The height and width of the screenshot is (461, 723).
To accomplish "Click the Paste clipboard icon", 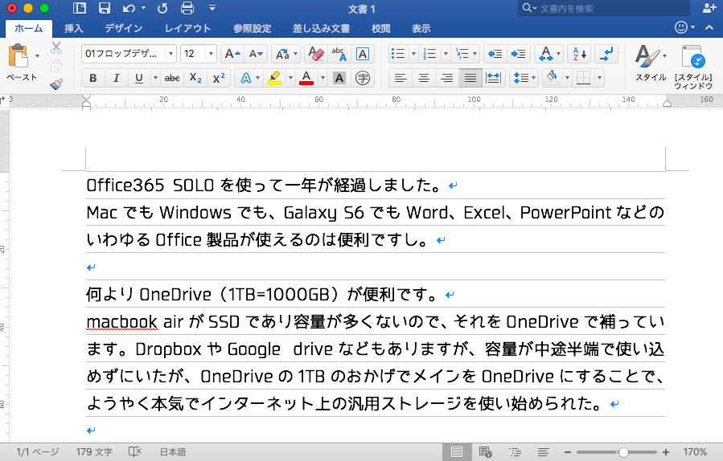I will (x=18, y=55).
